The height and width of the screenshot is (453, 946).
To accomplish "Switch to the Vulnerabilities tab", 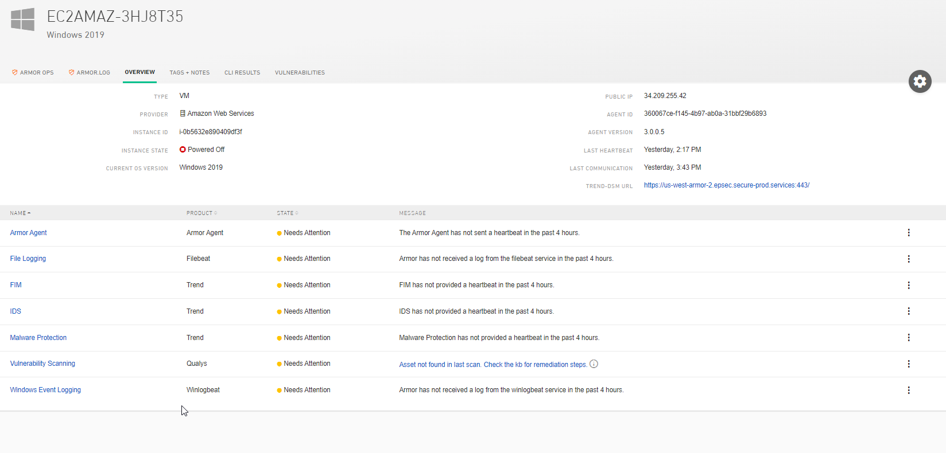I will (300, 73).
